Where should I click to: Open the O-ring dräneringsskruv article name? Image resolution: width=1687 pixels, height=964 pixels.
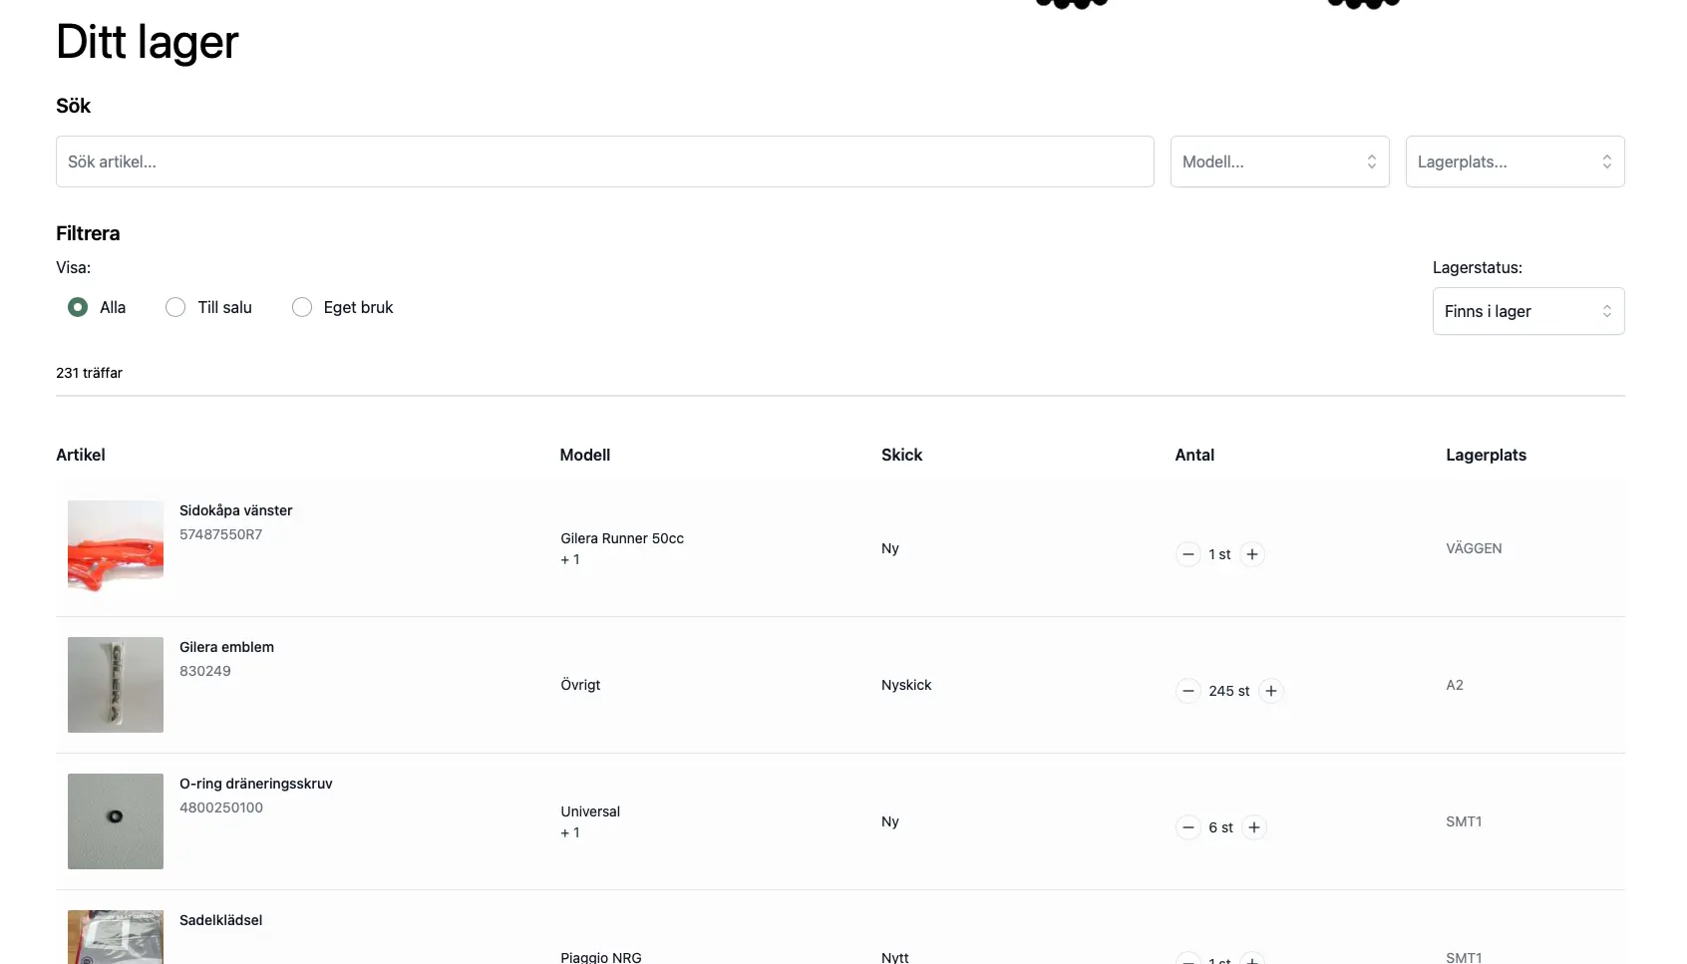256,784
